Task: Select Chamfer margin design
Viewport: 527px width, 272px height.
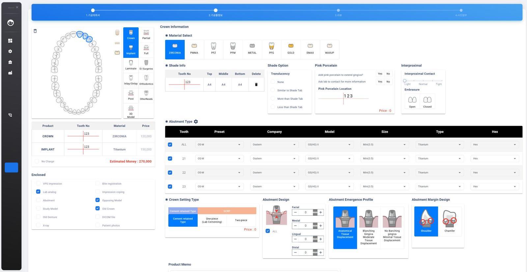Action: pos(450,221)
